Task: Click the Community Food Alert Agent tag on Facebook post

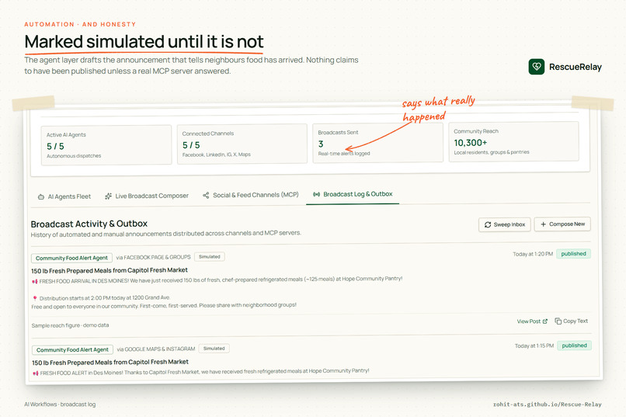Action: (x=72, y=258)
